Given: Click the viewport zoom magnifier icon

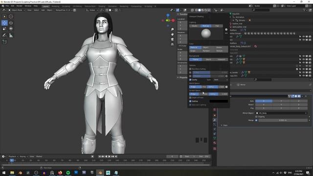Looking at the screenshot, I should click(172, 29).
